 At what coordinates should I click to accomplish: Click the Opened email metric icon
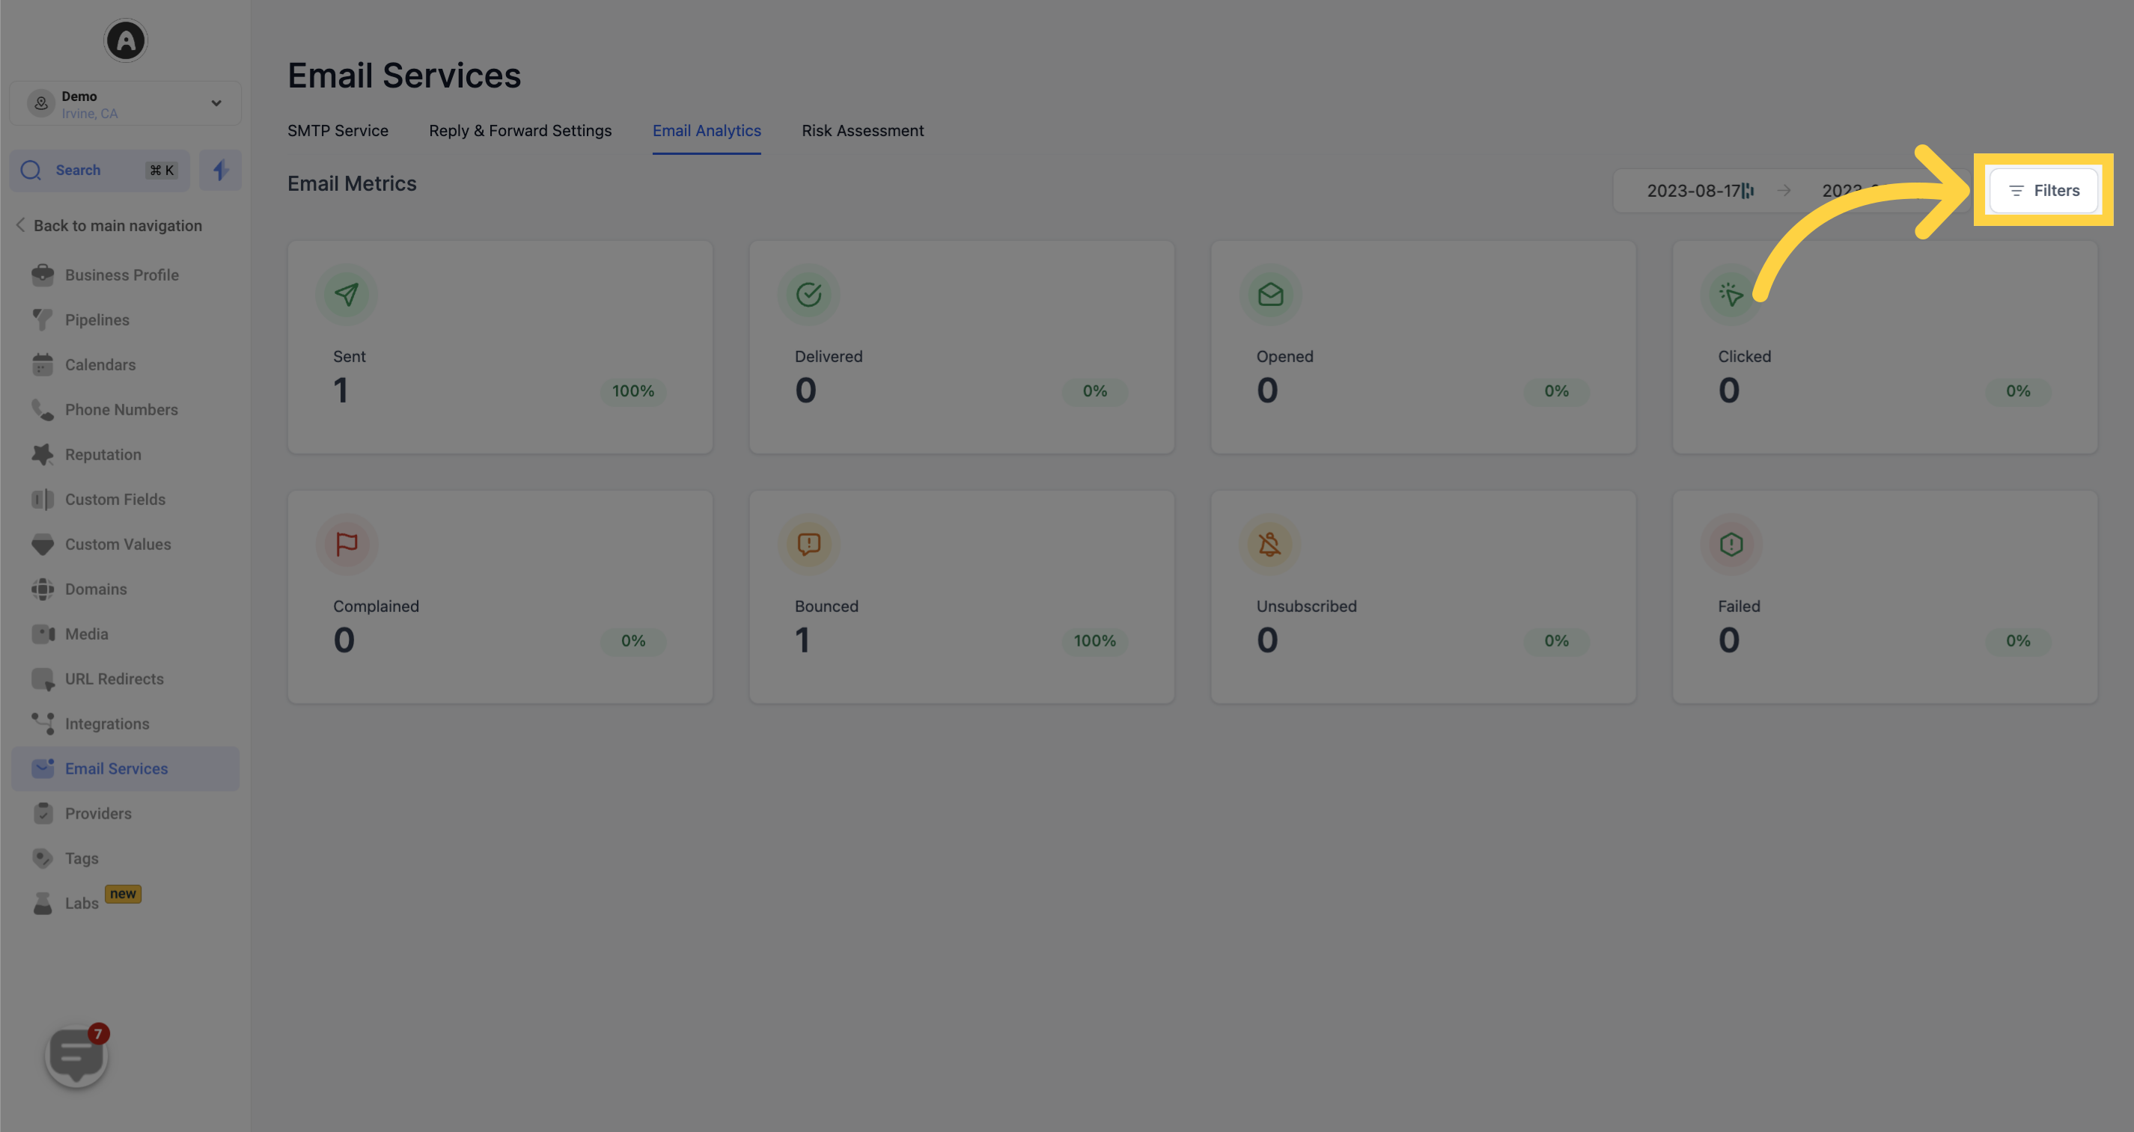pyautogui.click(x=1270, y=295)
